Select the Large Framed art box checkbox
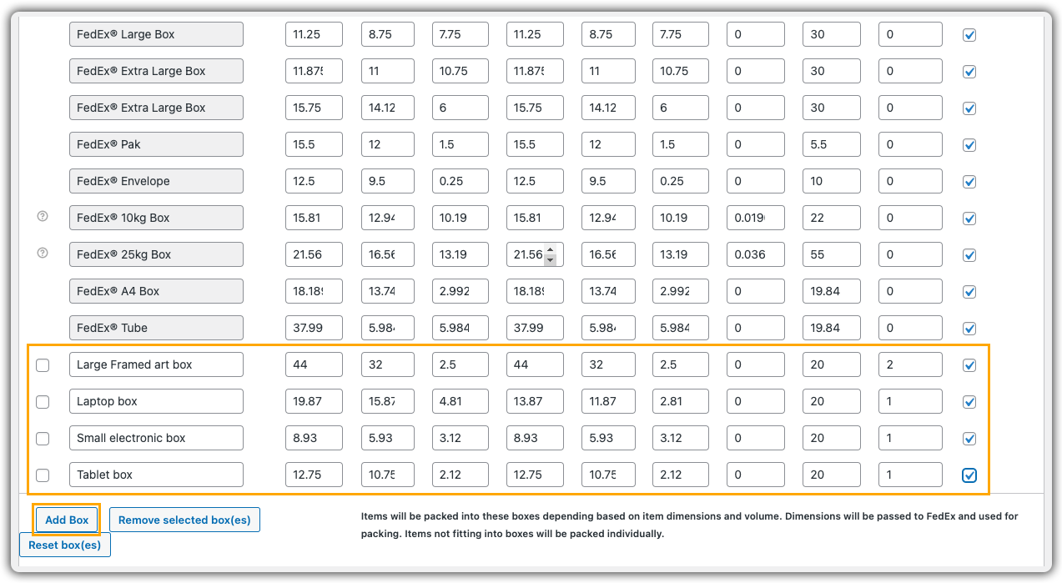Screen dimensions: 1062x583 coord(43,365)
